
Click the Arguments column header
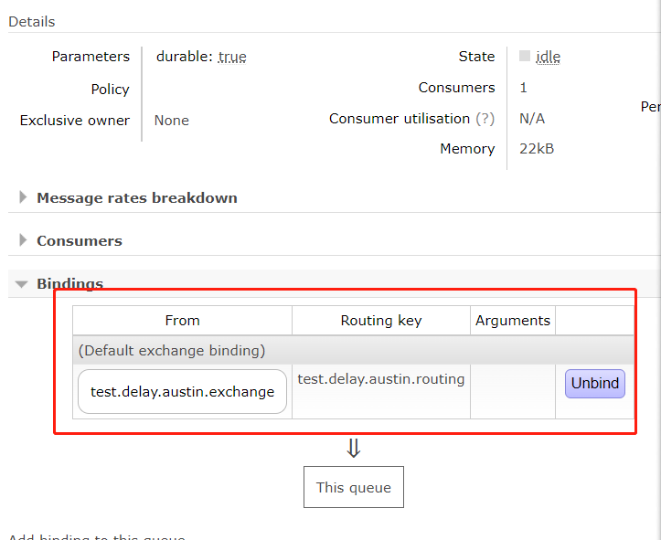513,321
